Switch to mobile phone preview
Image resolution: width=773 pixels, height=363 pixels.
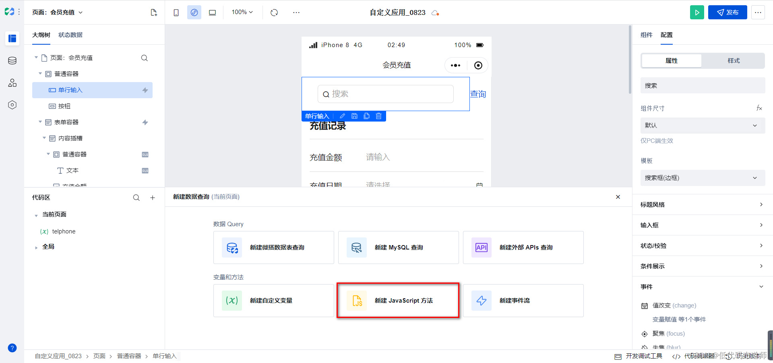(x=176, y=12)
